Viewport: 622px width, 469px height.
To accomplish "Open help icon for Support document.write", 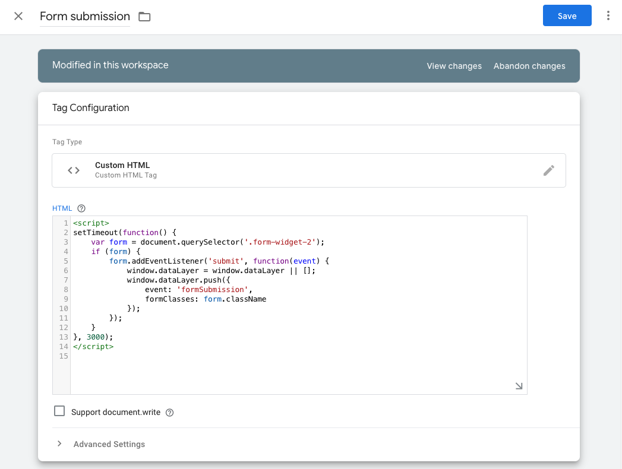I will click(169, 413).
